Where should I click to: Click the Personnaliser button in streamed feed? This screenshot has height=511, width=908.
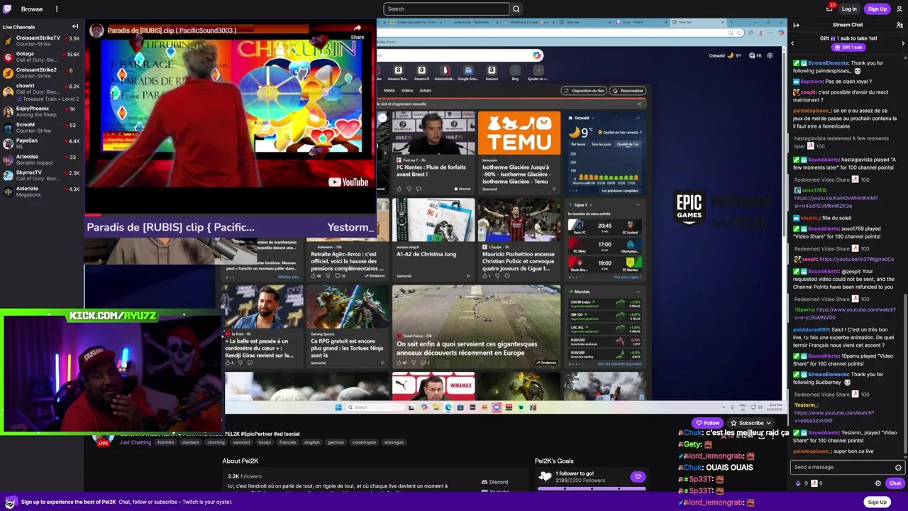click(x=629, y=91)
